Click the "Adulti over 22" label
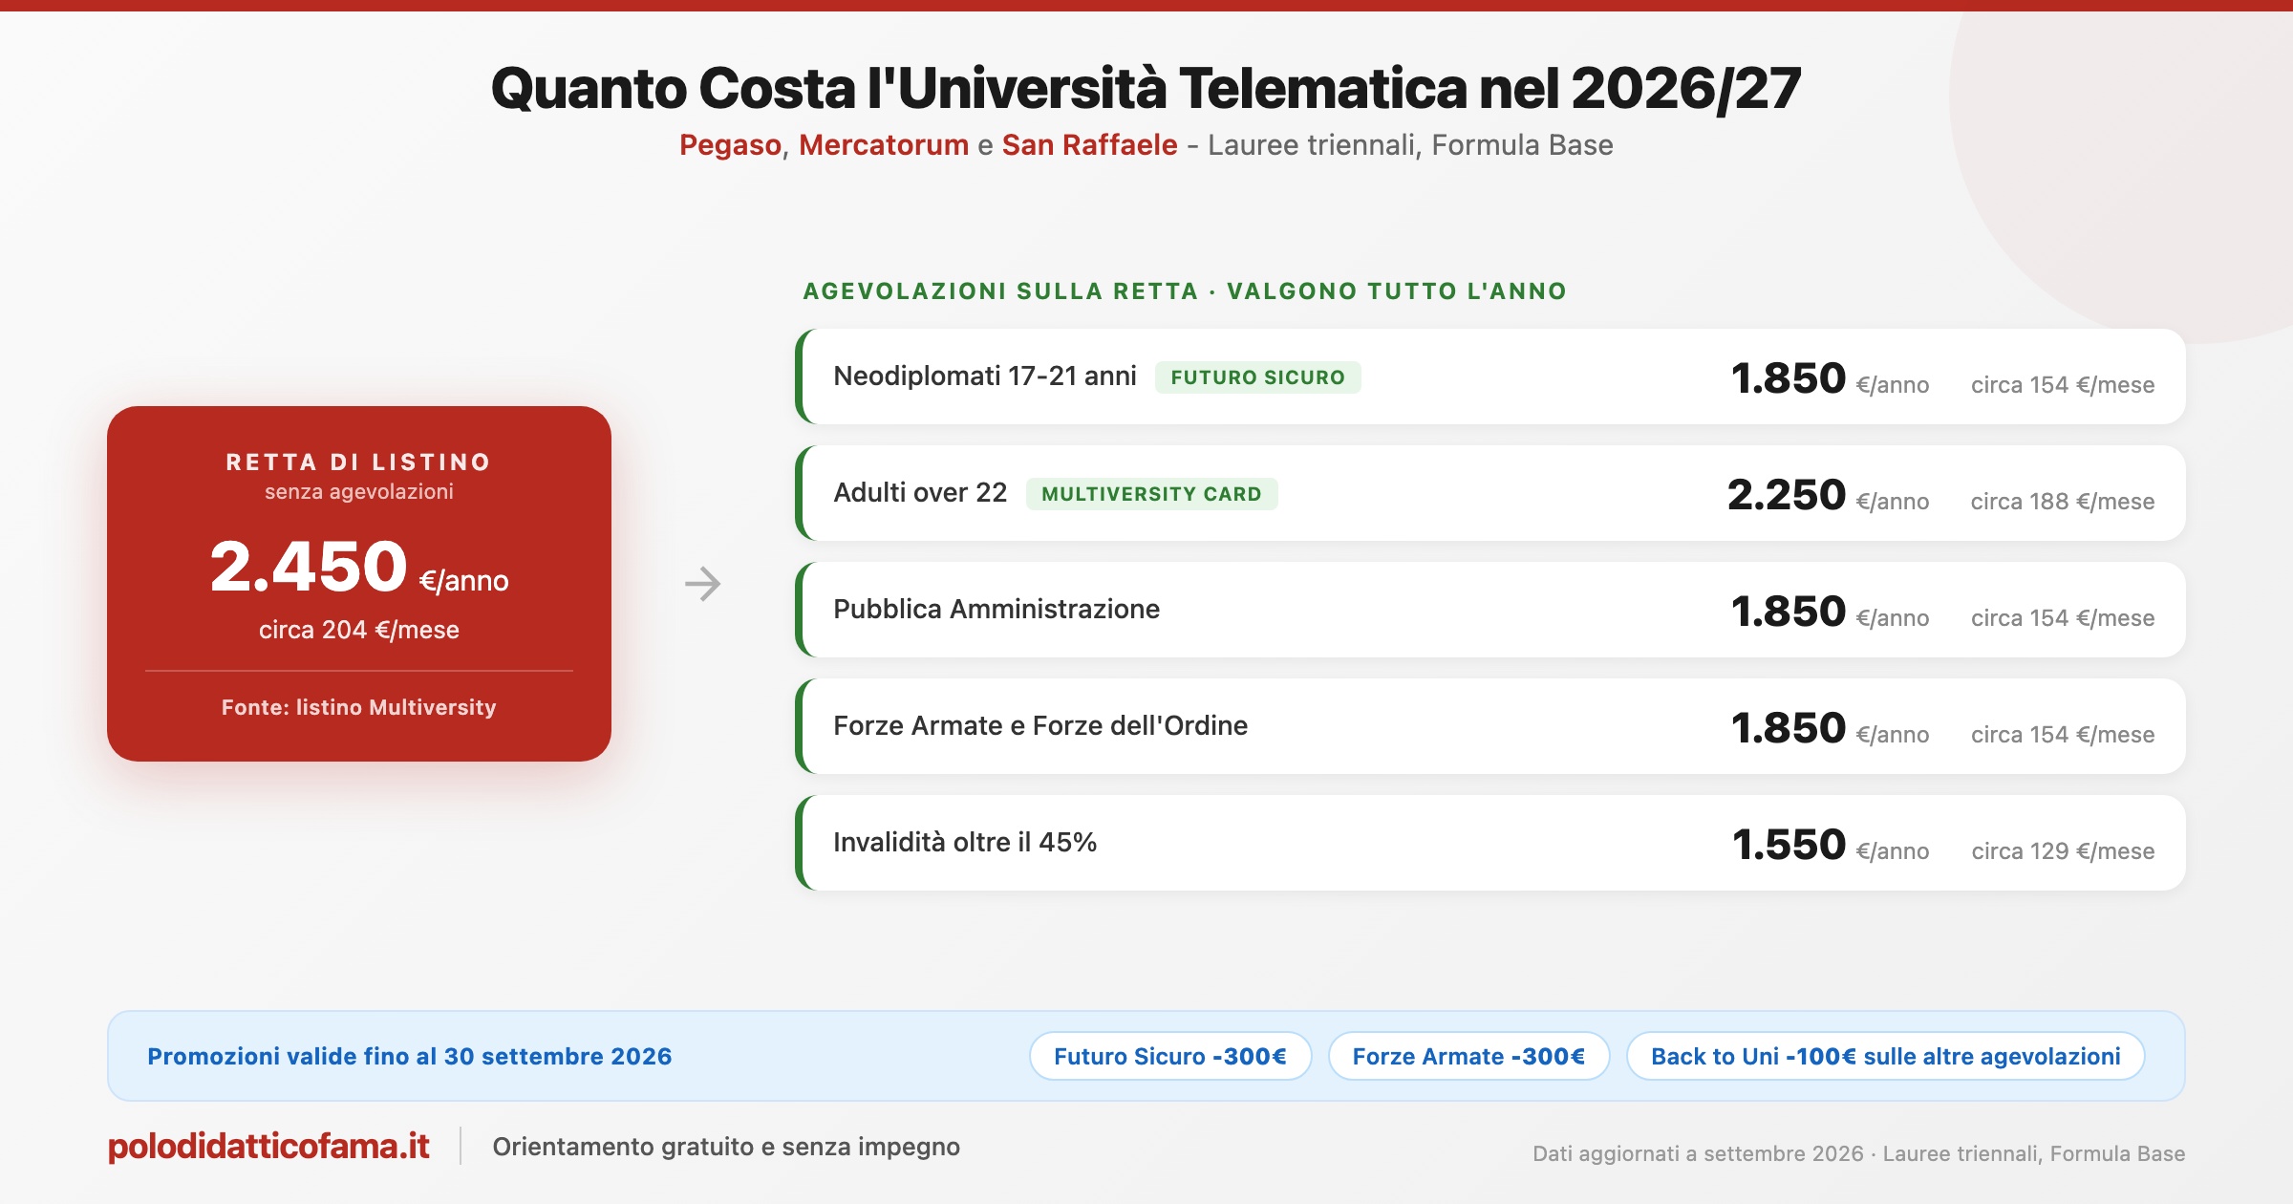 [x=920, y=493]
